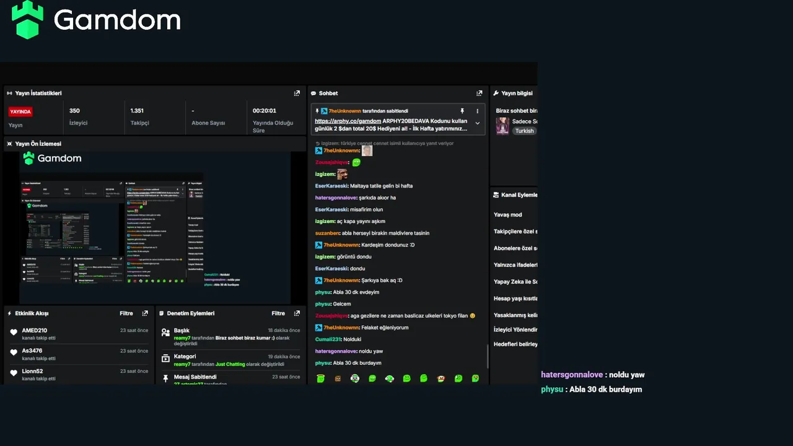
Task: Open Filtre in Etkinlik Akışı panel
Action: point(126,313)
